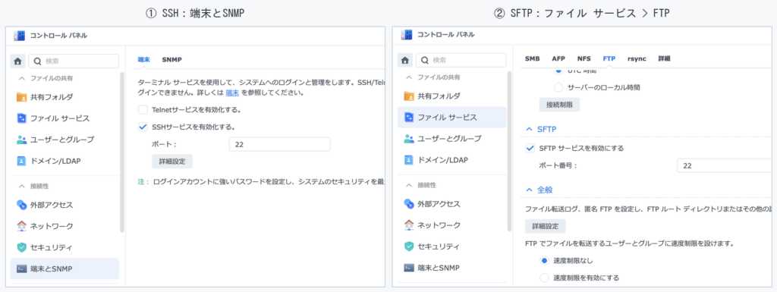Open 共有フォルダ icon in right window sidebar
Image resolution: width=777 pixels, height=292 pixels.
click(x=409, y=96)
